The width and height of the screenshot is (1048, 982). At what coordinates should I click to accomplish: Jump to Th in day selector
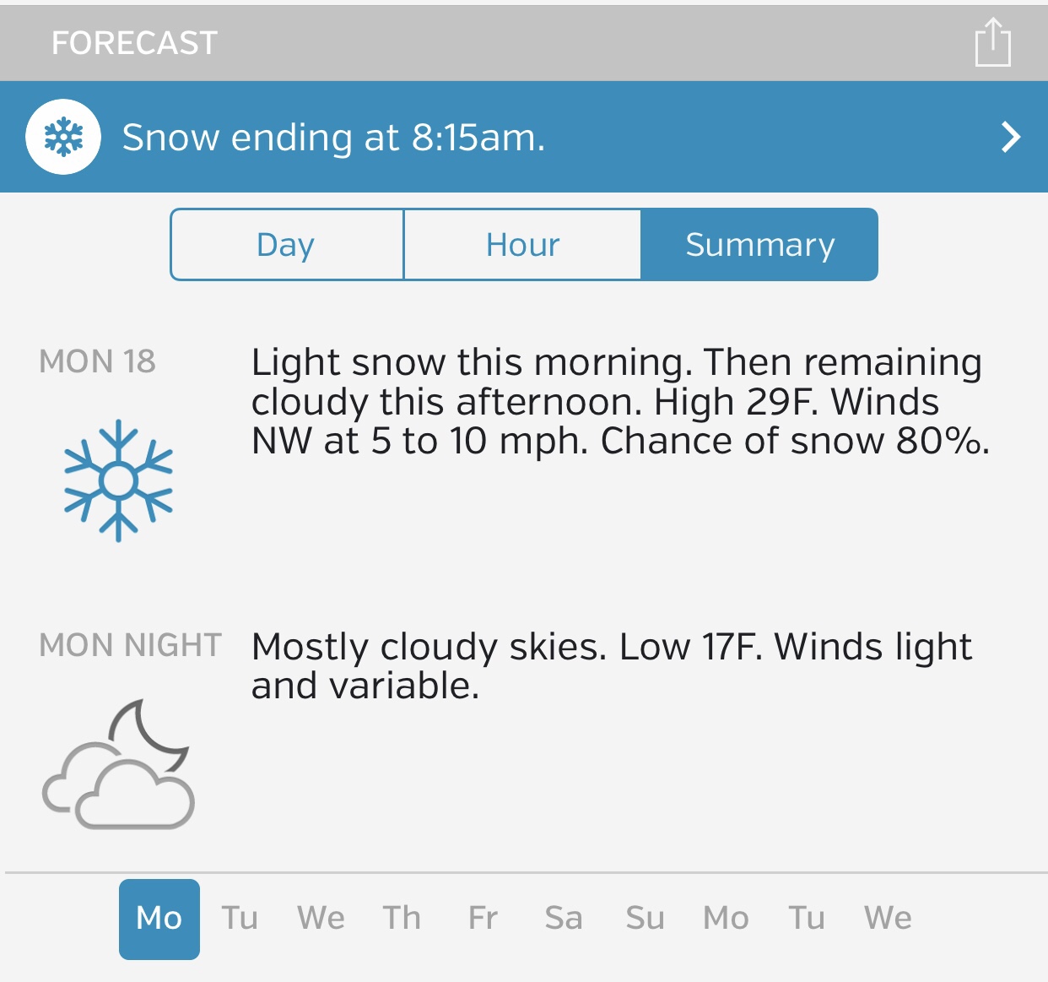pyautogui.click(x=402, y=919)
